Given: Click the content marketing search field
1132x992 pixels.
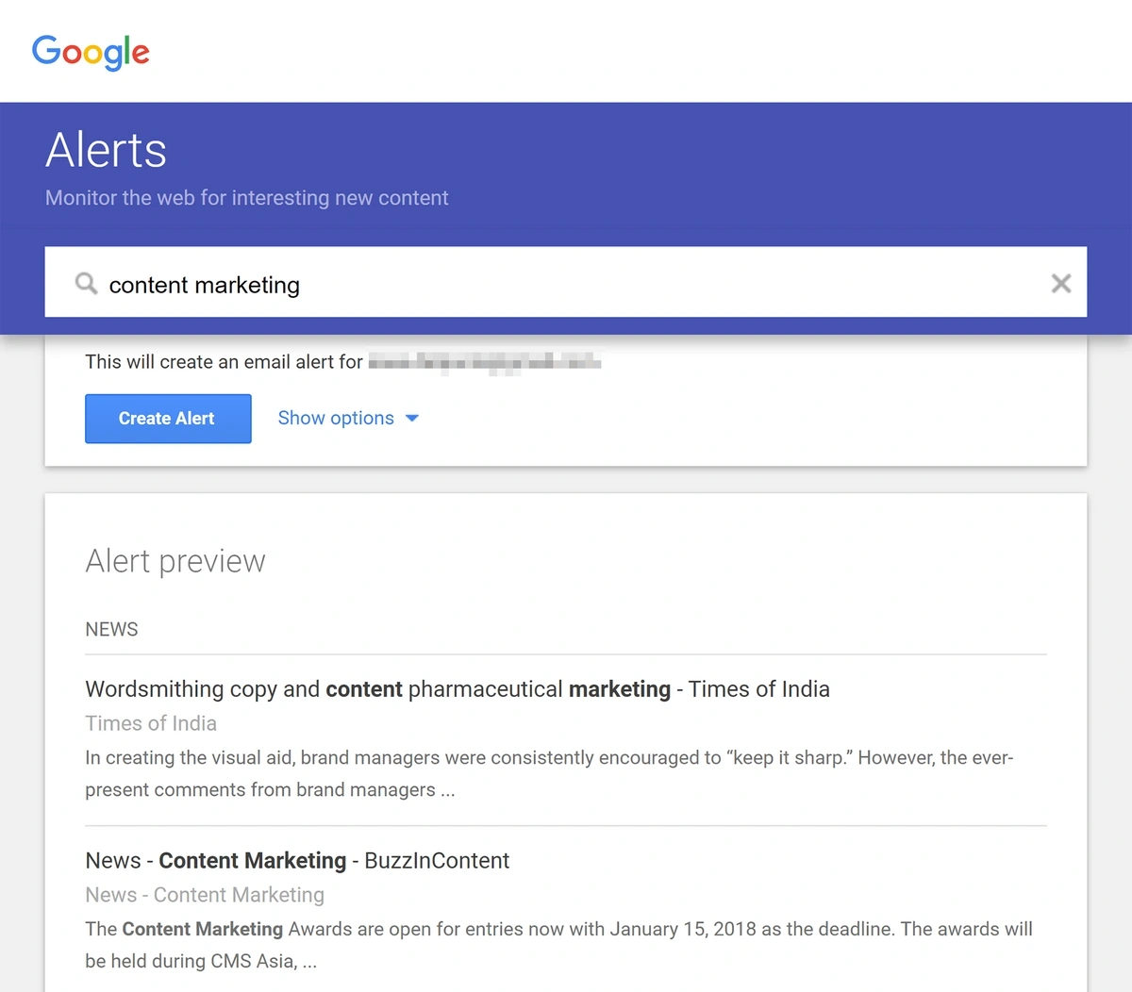Looking at the screenshot, I should point(566,282).
